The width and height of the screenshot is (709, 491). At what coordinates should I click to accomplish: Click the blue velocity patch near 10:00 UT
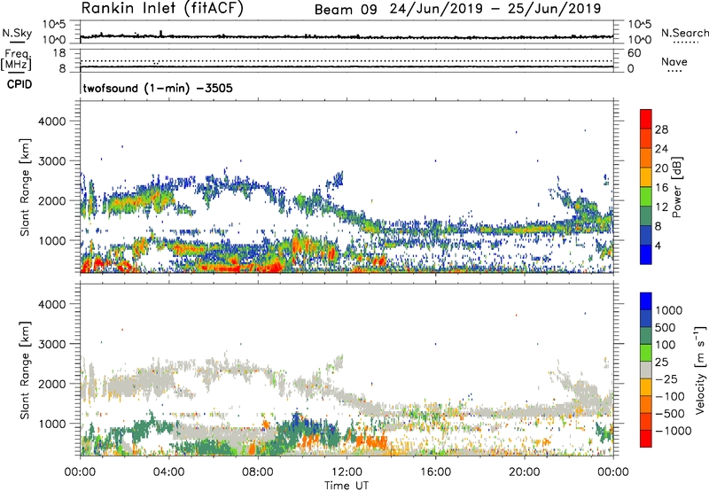(x=296, y=419)
